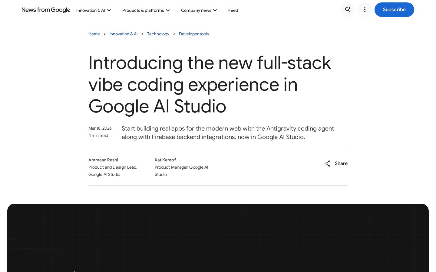Screen dimensions: 436x272
Task: Follow the Home breadcrumb link
Action: [x=94, y=34]
